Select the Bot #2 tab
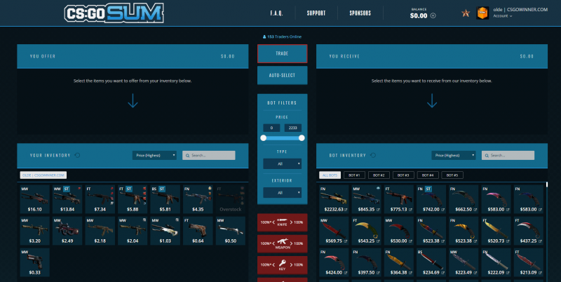 (379, 175)
